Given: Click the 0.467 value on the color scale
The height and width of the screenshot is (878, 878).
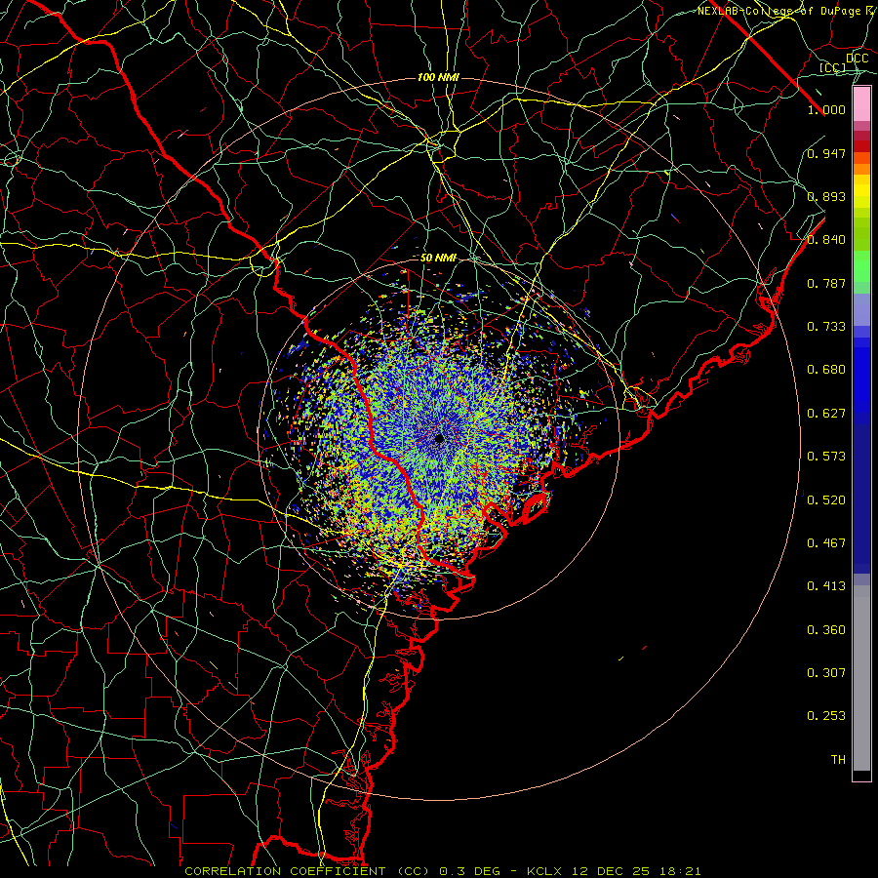Looking at the screenshot, I should (826, 543).
